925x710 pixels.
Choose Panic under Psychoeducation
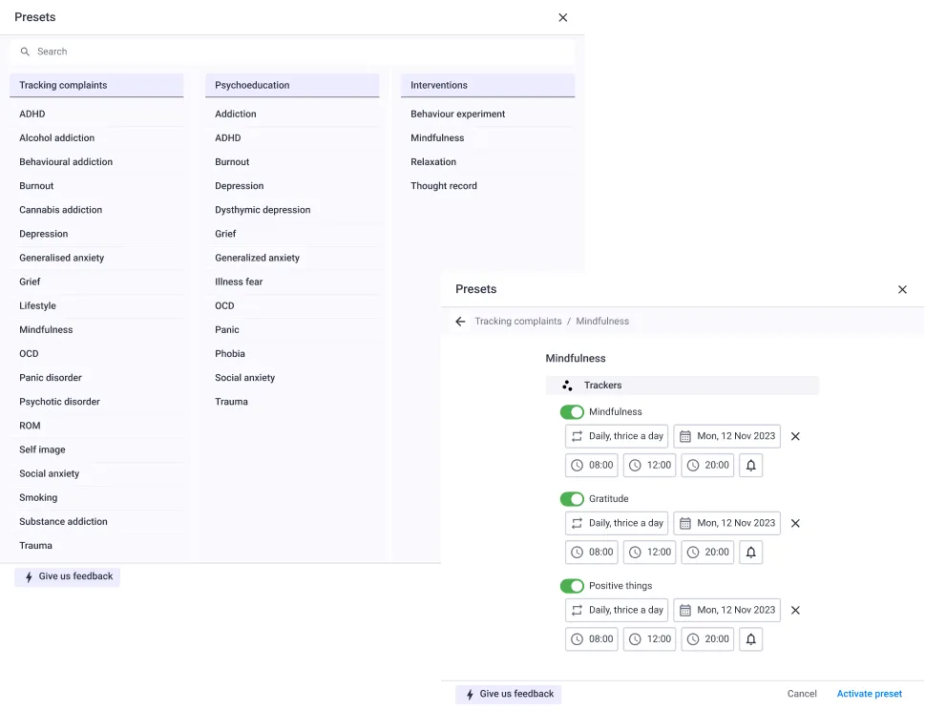pyautogui.click(x=292, y=330)
